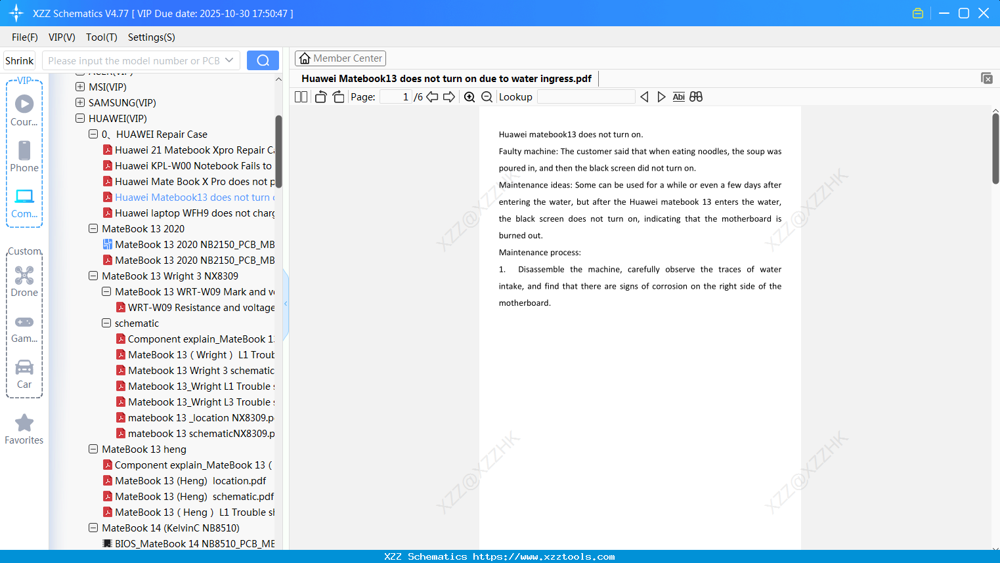Click the file tree vertical scrollbar
Viewport: 1000px width, 563px height.
click(278, 152)
